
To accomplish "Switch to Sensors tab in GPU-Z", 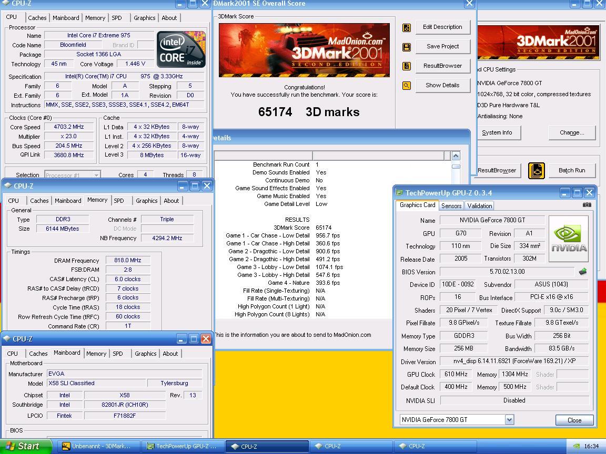I will [451, 206].
